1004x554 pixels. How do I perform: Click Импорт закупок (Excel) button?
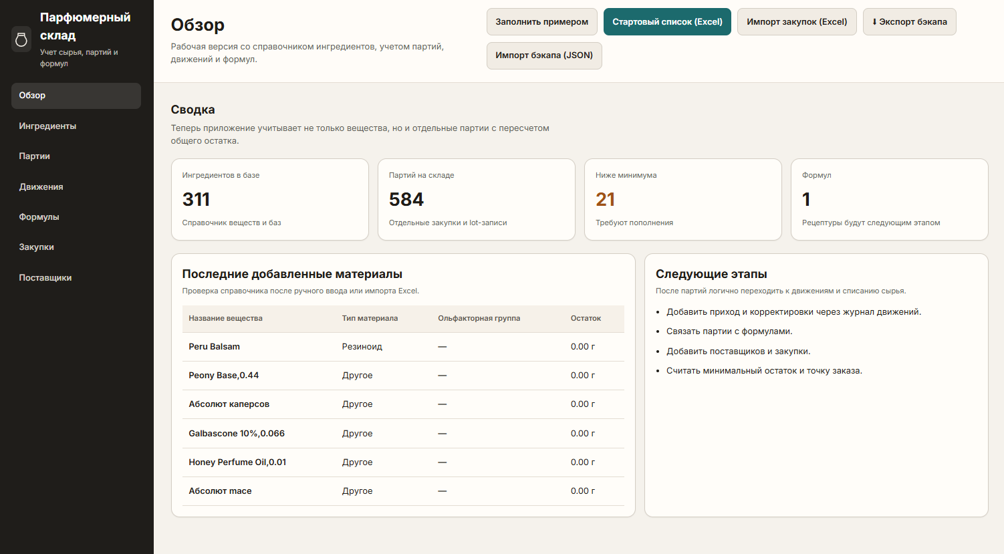click(796, 22)
